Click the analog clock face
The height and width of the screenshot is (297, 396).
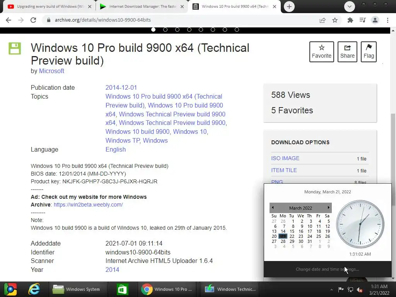click(360, 224)
